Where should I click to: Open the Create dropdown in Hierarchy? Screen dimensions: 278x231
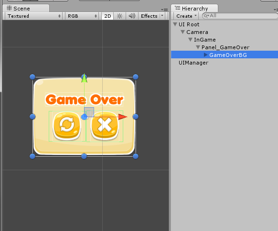[186, 16]
